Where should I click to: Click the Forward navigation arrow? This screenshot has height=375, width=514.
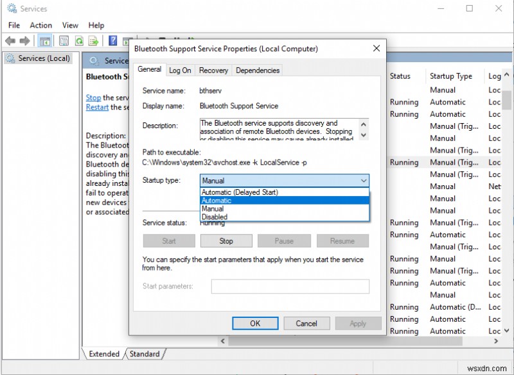click(x=24, y=40)
